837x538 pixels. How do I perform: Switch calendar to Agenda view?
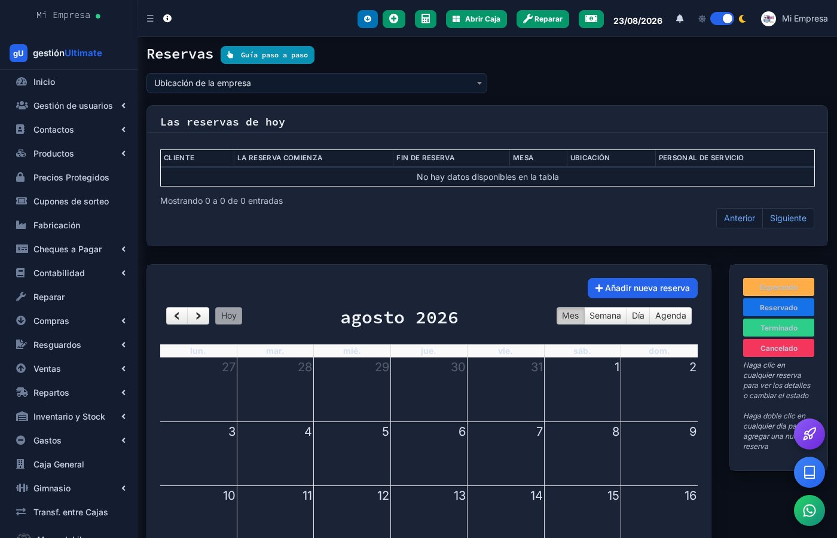(x=671, y=316)
